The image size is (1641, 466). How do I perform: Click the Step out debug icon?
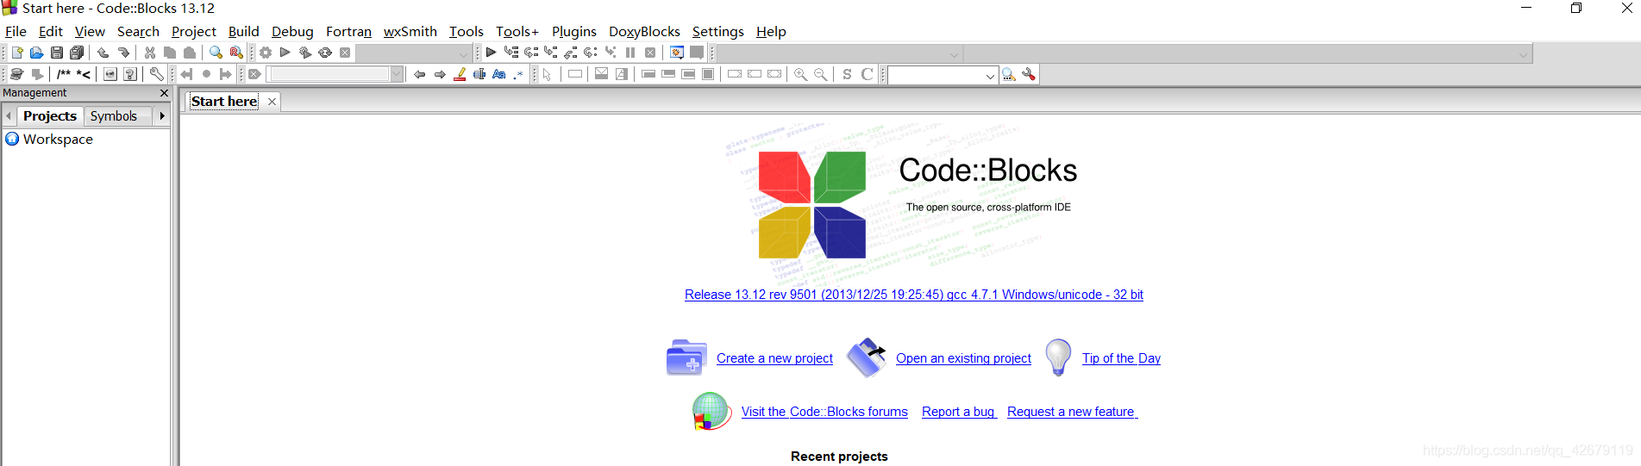click(x=570, y=53)
